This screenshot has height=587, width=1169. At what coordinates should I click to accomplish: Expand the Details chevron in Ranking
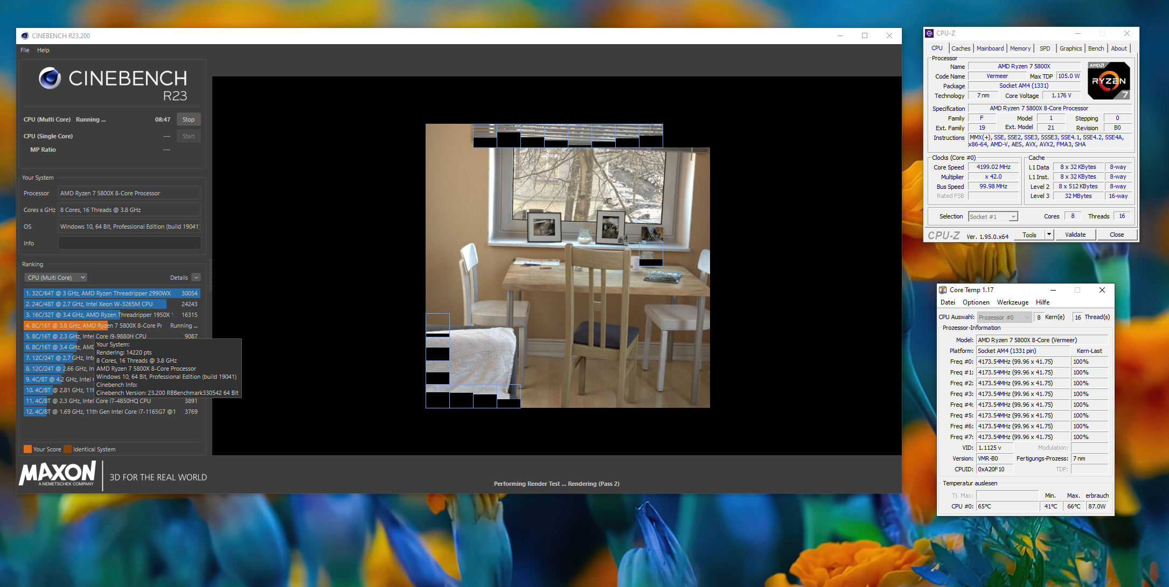196,278
